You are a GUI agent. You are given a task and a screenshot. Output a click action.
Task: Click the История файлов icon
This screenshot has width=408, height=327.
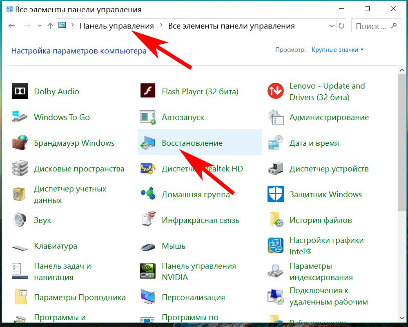coord(276,220)
